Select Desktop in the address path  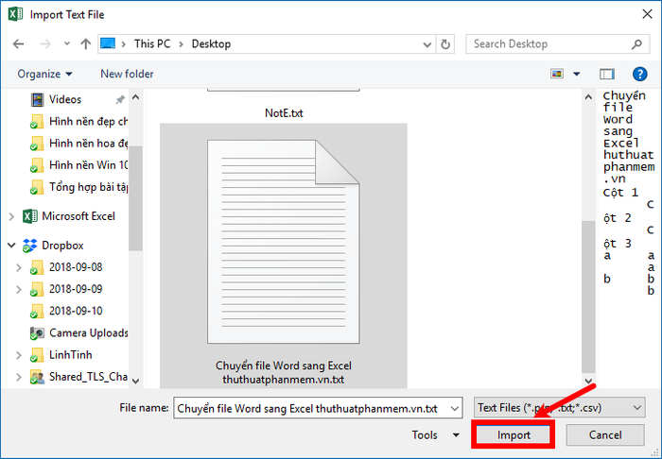[x=211, y=43]
